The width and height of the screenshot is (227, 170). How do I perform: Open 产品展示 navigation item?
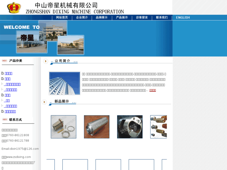tap(122, 17)
